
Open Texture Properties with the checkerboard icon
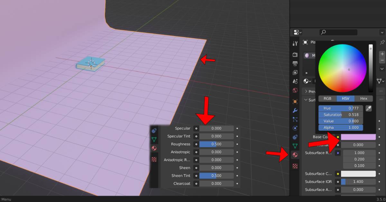point(295,166)
